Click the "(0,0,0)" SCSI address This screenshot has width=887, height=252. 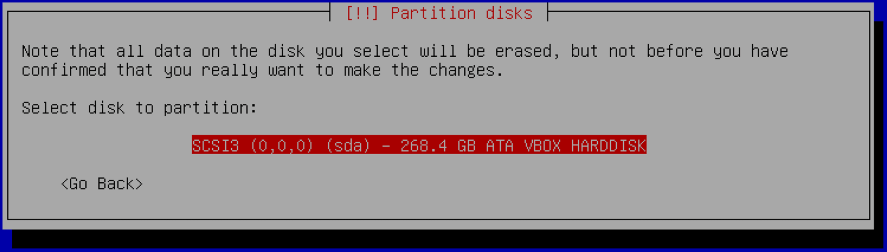pos(282,145)
